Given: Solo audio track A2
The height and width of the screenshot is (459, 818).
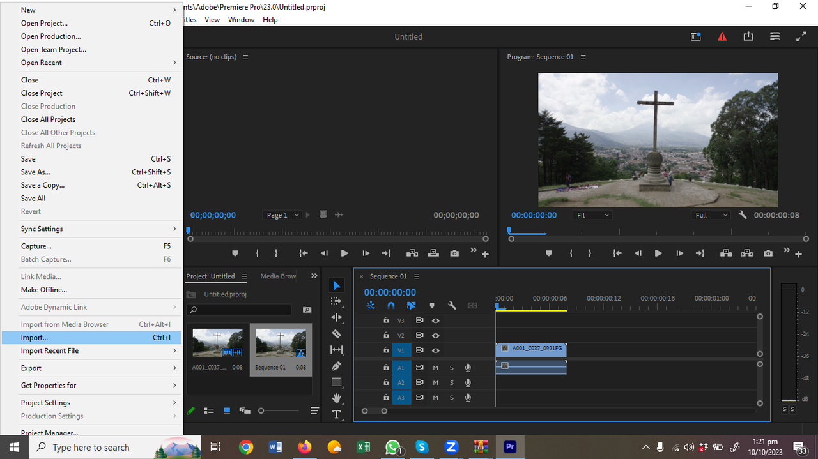Looking at the screenshot, I should point(451,382).
